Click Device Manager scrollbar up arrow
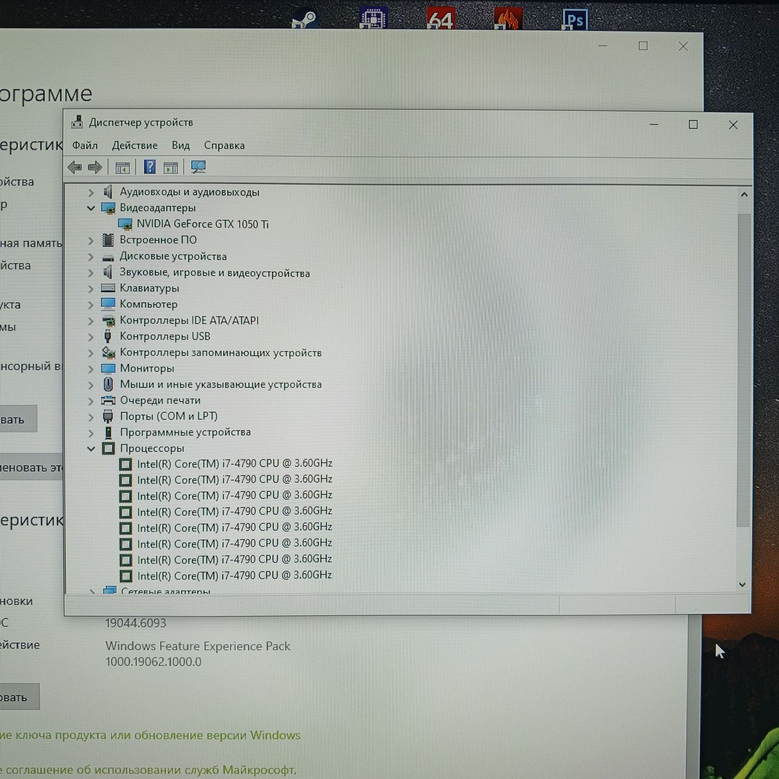The height and width of the screenshot is (779, 779). (x=744, y=195)
